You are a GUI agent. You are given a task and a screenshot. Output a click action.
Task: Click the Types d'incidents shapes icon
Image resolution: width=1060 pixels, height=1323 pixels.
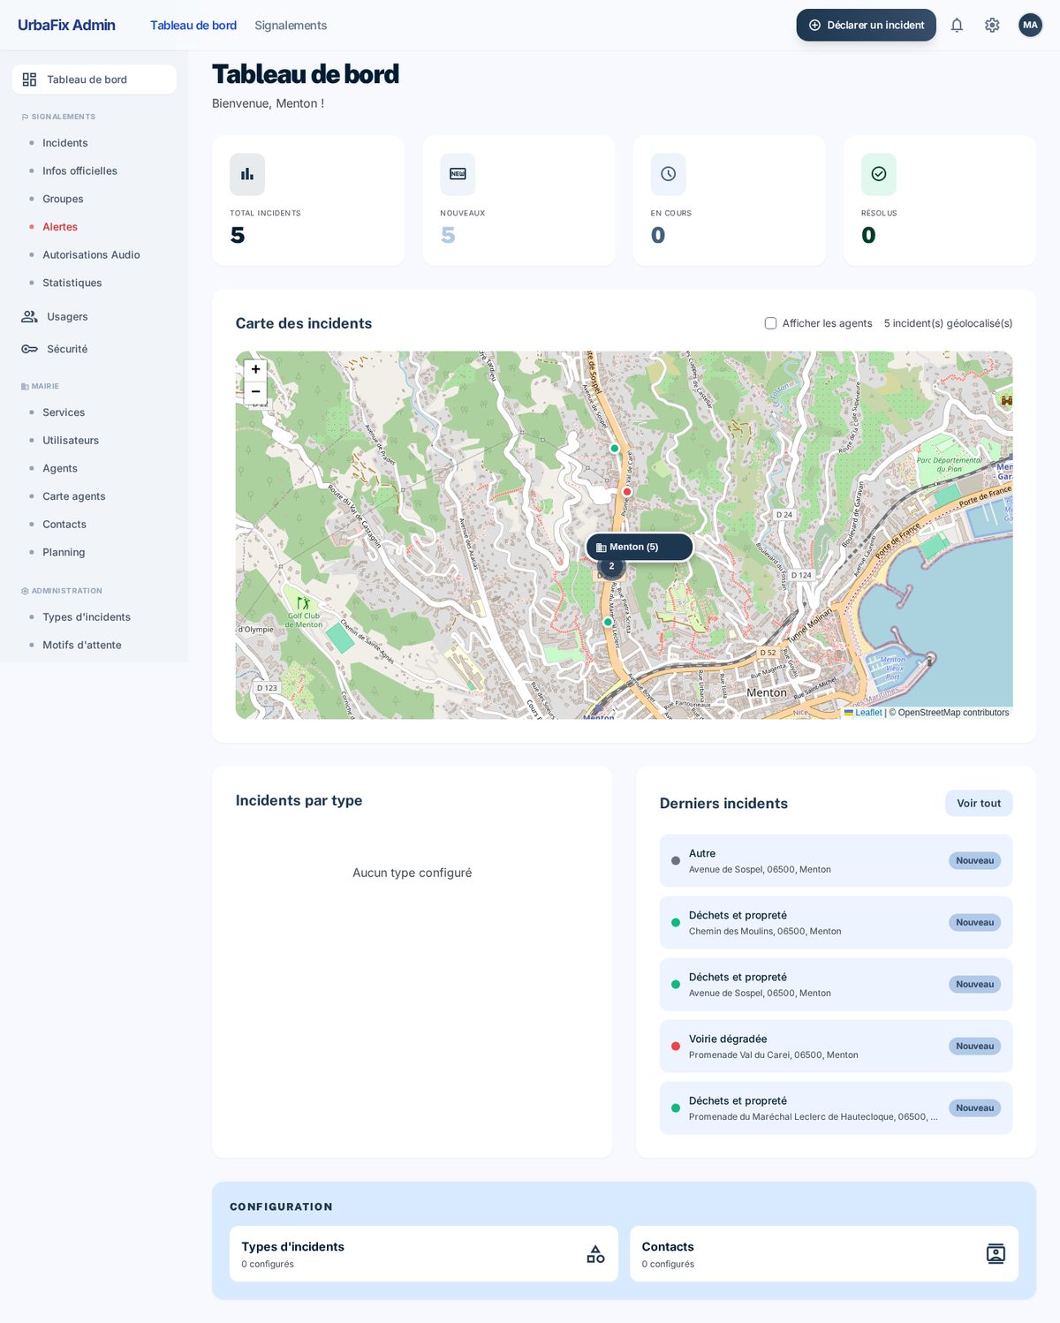pos(596,1254)
